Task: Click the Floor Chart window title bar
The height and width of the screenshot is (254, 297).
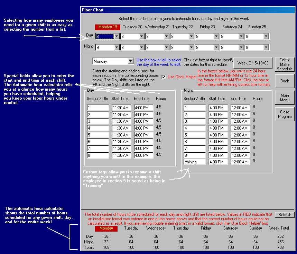Action: click(188, 10)
